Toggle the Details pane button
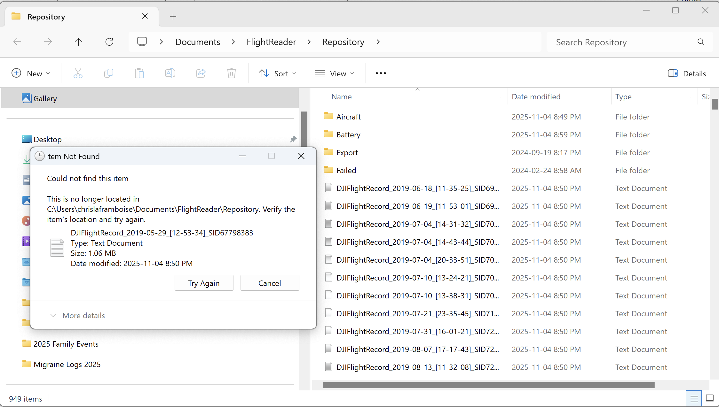719x407 pixels. pos(686,73)
